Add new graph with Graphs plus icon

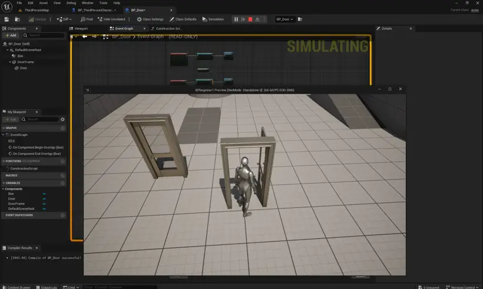point(62,128)
